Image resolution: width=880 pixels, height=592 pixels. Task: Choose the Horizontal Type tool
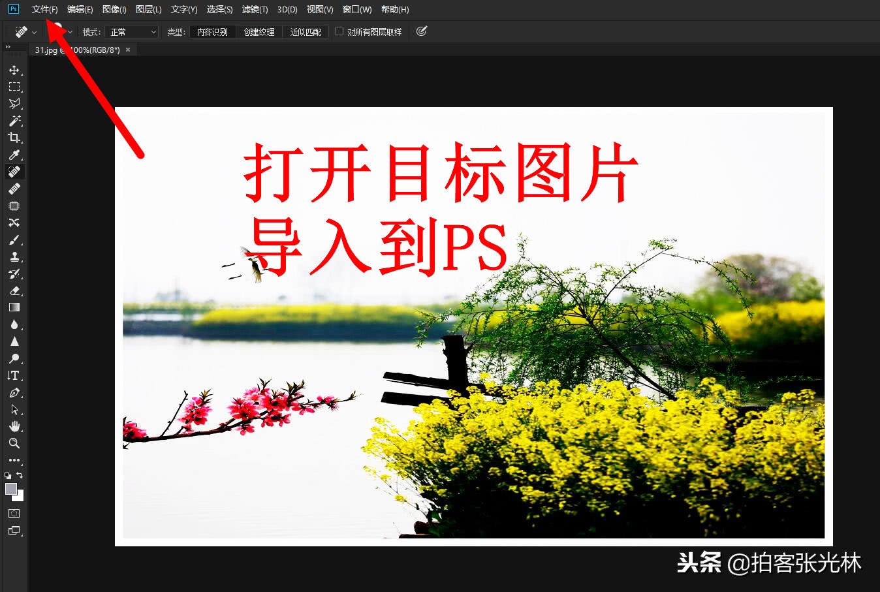click(14, 375)
